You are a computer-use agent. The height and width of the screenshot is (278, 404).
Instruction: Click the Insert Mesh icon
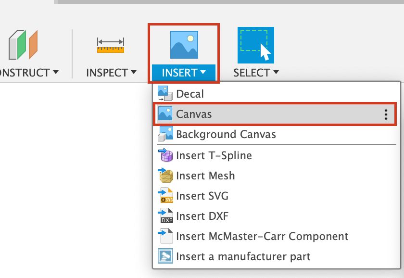[165, 176]
